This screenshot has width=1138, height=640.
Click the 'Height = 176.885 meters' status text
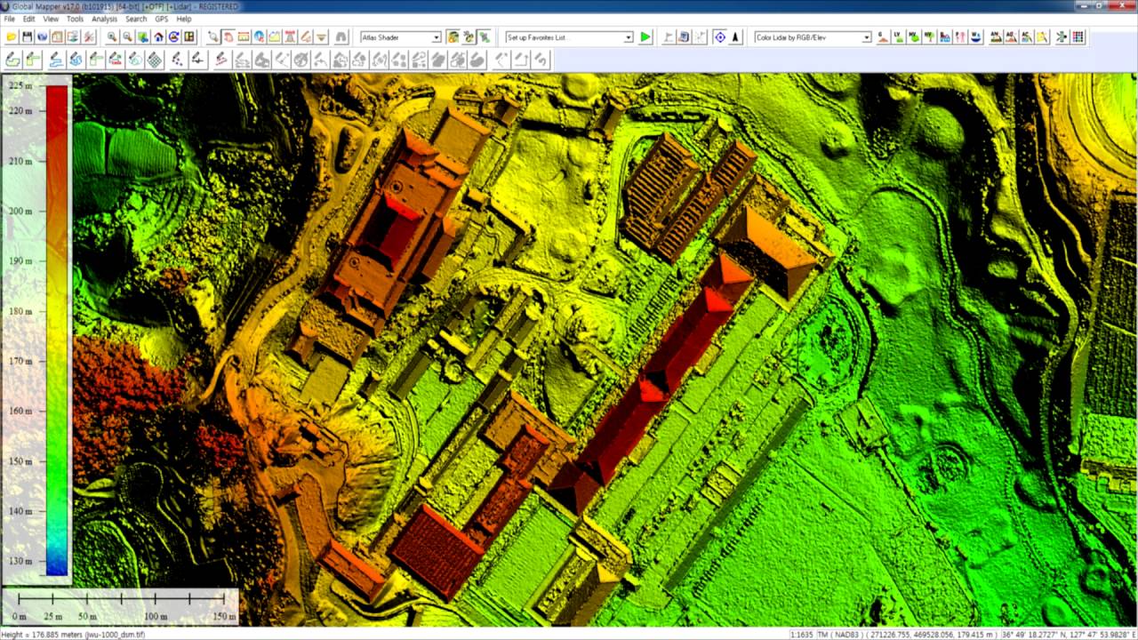pyautogui.click(x=73, y=635)
